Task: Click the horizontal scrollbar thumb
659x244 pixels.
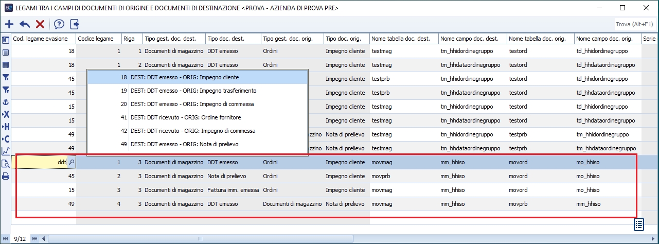Action: [x=200, y=239]
